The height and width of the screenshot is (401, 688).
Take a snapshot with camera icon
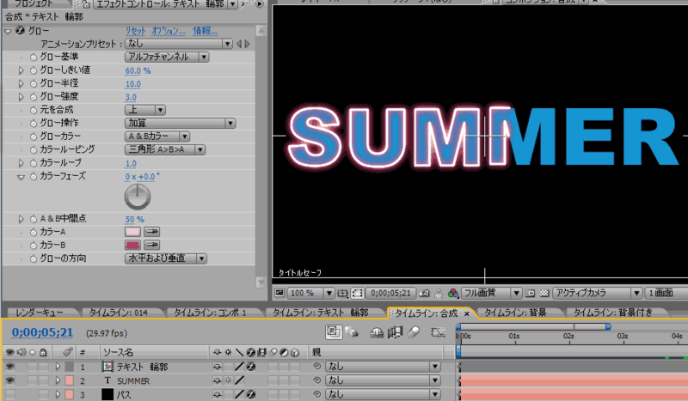click(424, 293)
